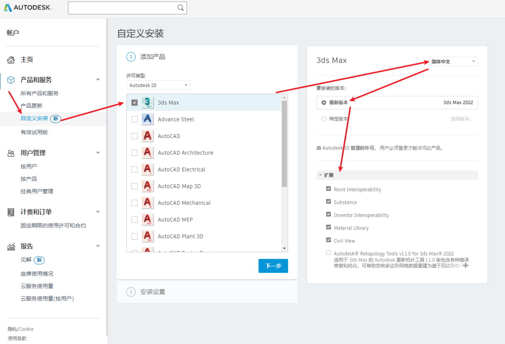Viewport: 505px width, 344px height.
Task: Click the AutoCAD Mechanical product icon
Action: click(148, 203)
